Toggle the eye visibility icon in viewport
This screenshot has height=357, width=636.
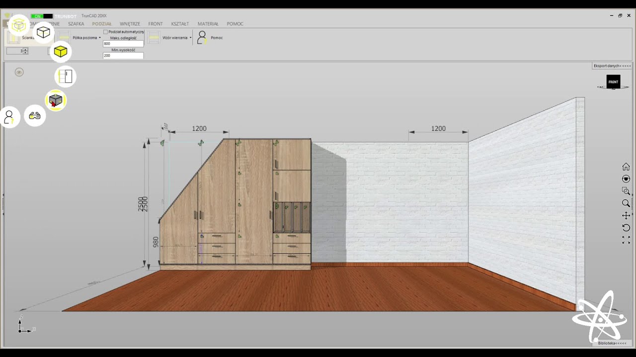(19, 72)
